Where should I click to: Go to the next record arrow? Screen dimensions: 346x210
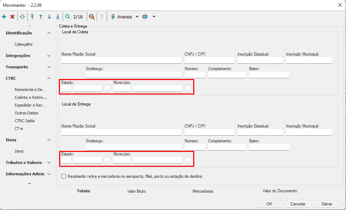tap(49, 17)
